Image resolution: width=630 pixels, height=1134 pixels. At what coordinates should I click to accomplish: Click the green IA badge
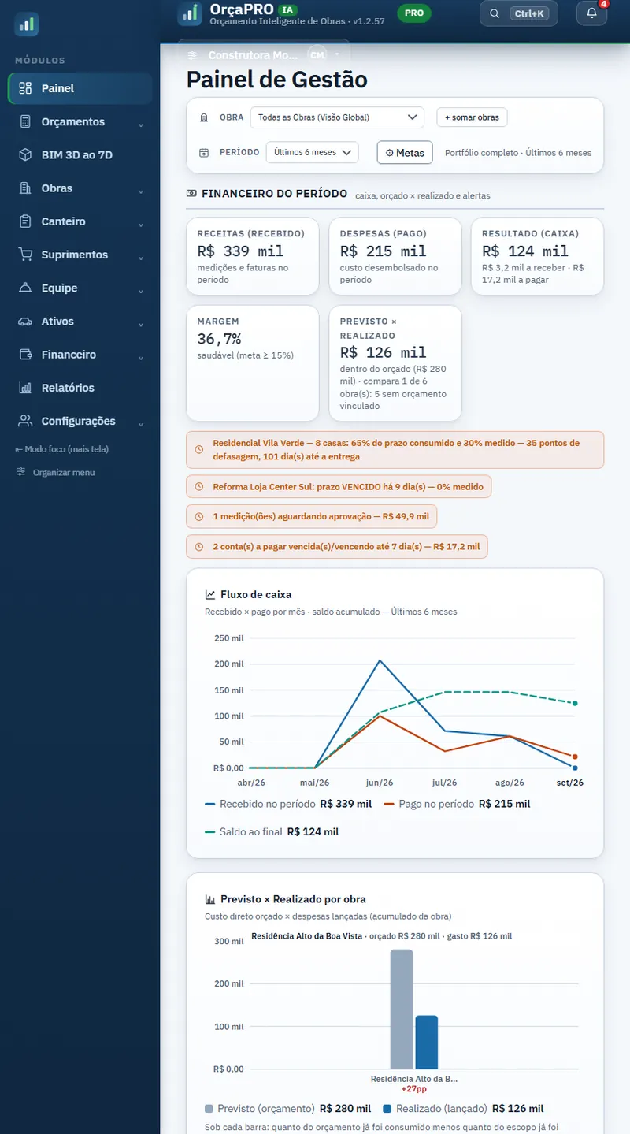coord(288,9)
